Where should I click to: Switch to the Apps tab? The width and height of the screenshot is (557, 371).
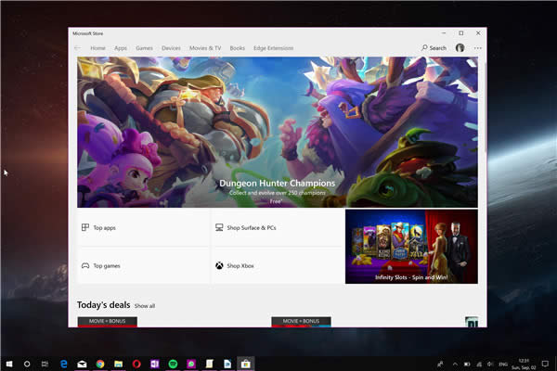121,48
